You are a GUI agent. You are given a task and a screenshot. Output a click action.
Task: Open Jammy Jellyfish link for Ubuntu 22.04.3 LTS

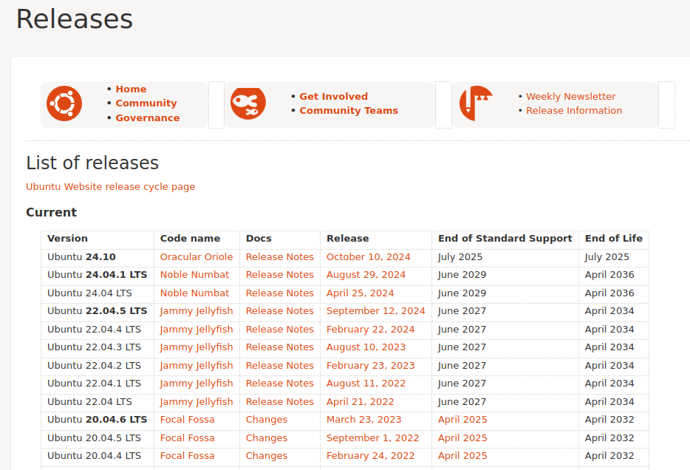pos(197,347)
